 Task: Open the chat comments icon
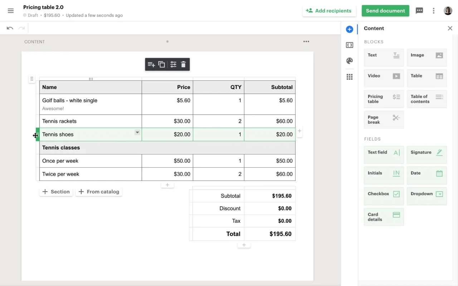(419, 11)
